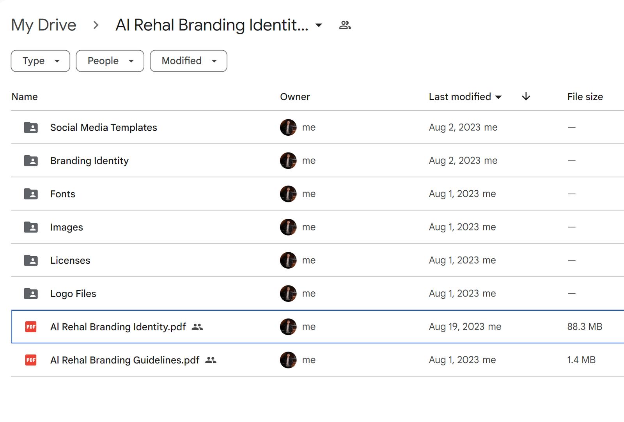The height and width of the screenshot is (422, 624).
Task: Click owner avatar in Branding Identity row
Action: click(288, 161)
